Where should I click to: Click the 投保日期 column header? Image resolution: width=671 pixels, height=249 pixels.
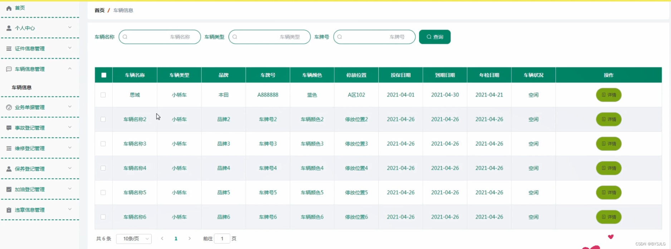401,75
